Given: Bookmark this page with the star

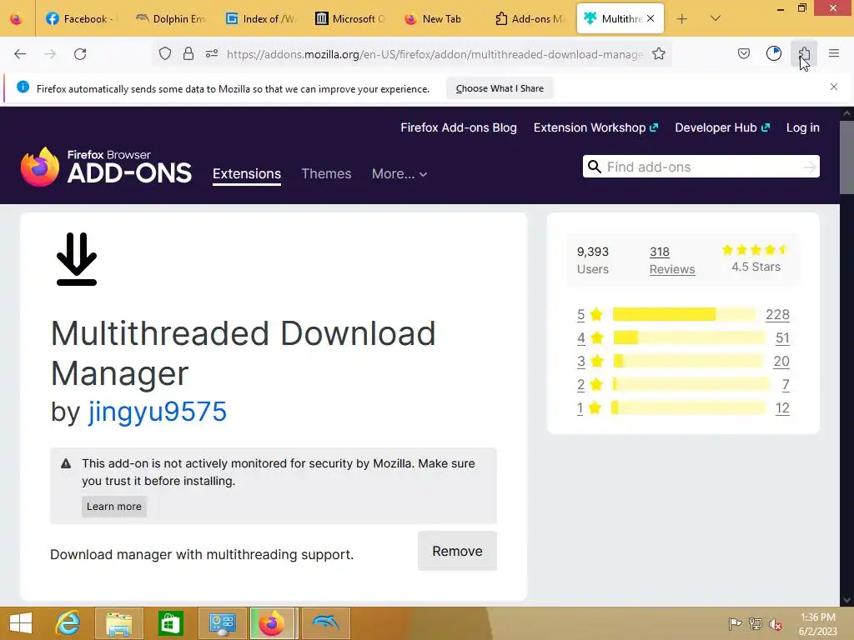Looking at the screenshot, I should tap(659, 53).
